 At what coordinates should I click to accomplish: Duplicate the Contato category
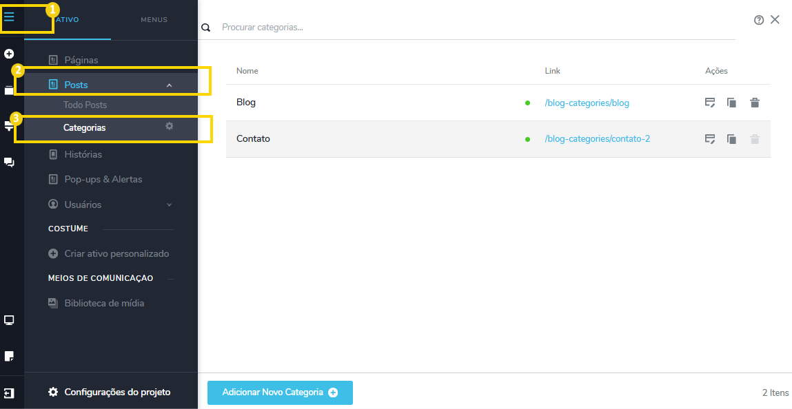pos(731,139)
